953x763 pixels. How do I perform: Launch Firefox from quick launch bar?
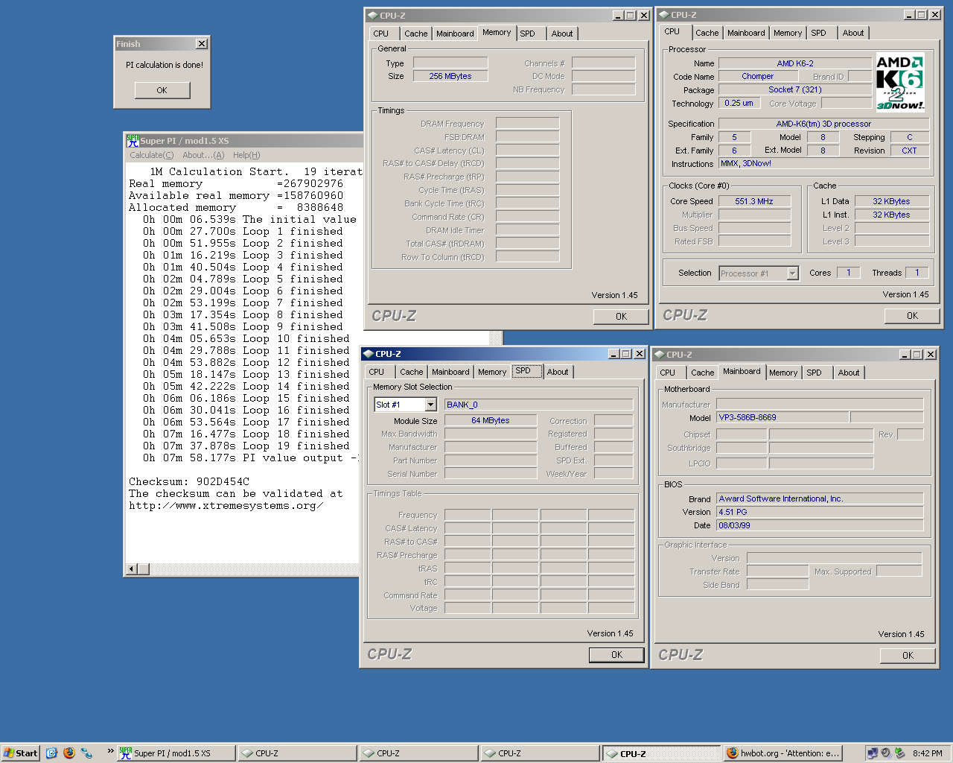pyautogui.click(x=69, y=753)
